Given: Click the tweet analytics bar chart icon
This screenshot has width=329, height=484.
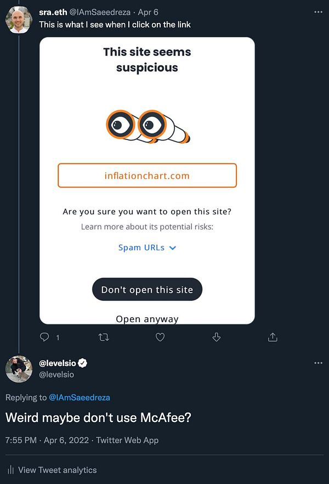Looking at the screenshot, I should [10, 470].
